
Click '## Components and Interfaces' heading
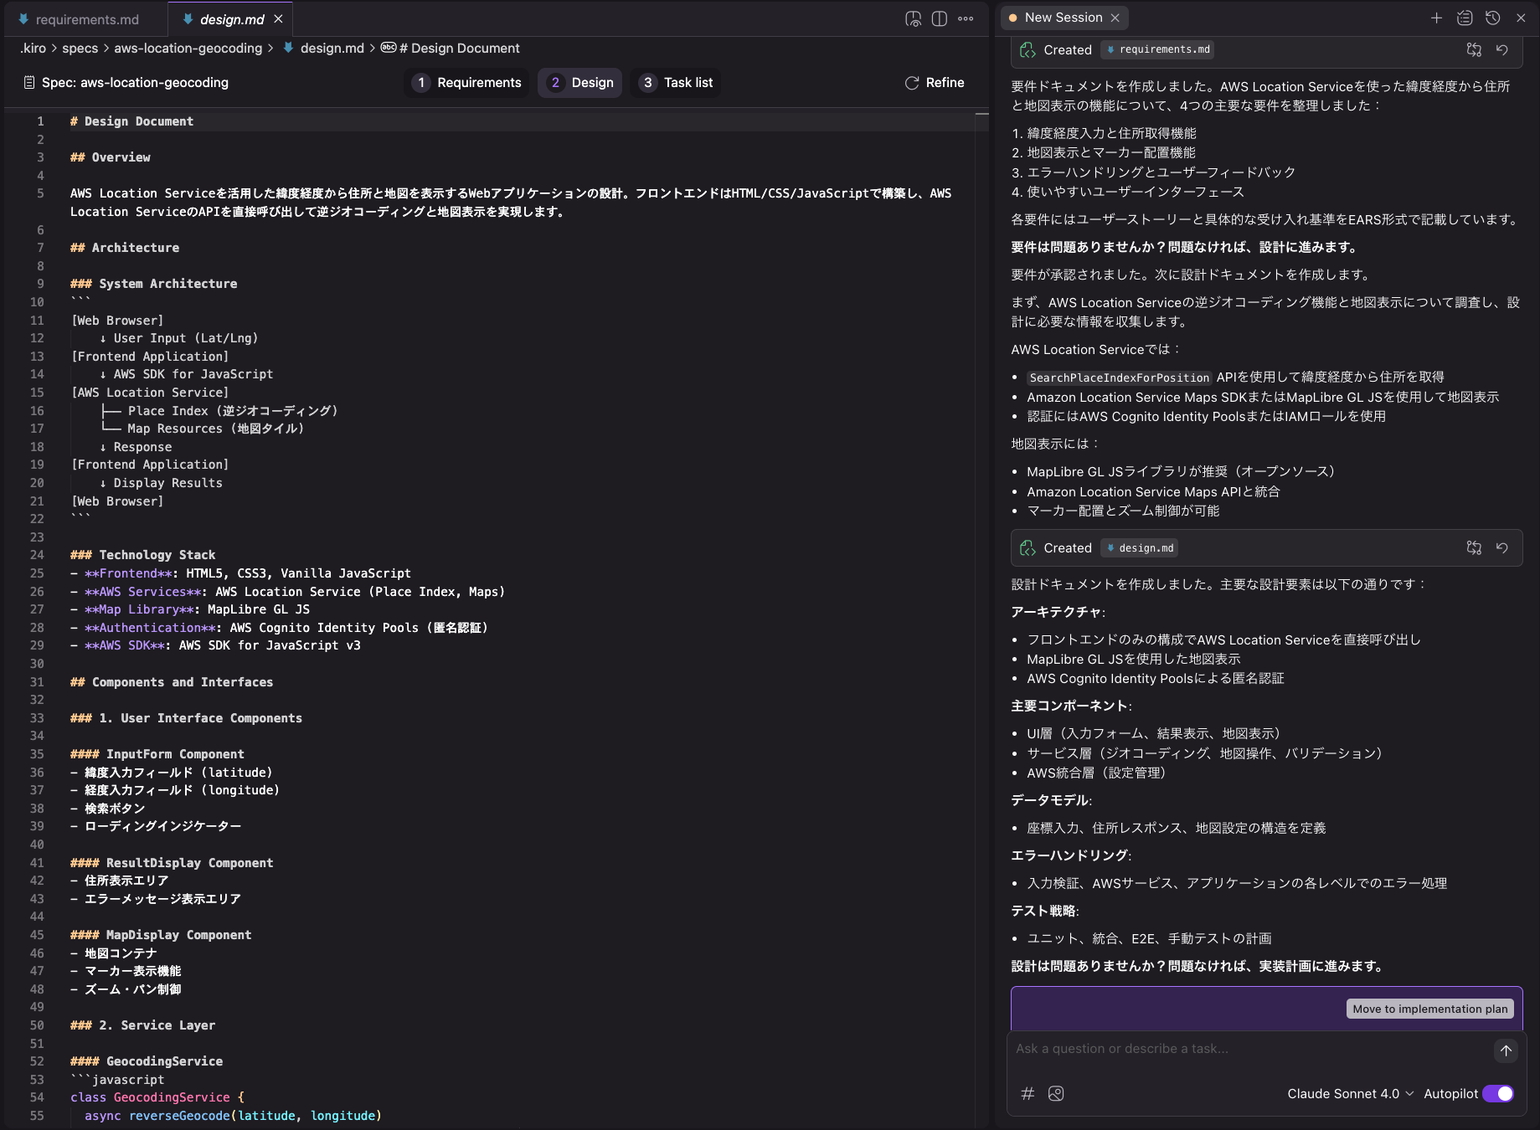[x=172, y=682]
